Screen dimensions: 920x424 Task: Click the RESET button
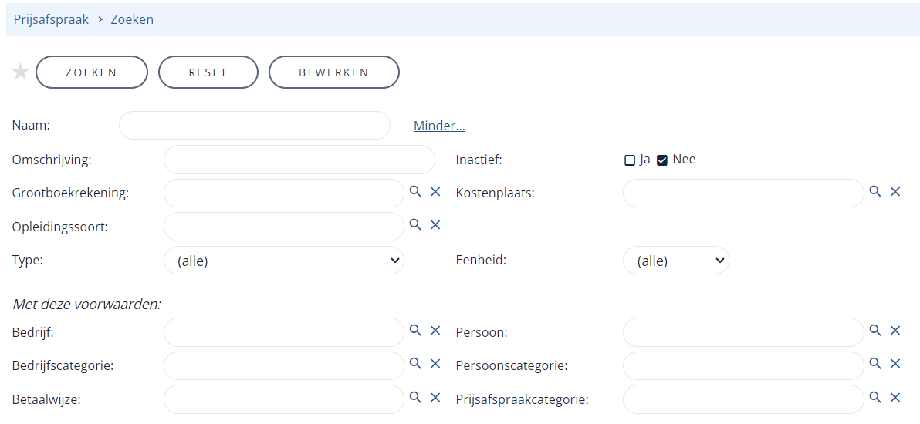pos(208,72)
